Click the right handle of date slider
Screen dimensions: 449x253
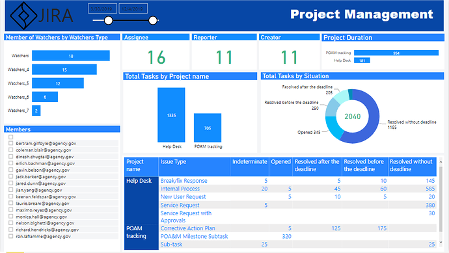tap(153, 20)
